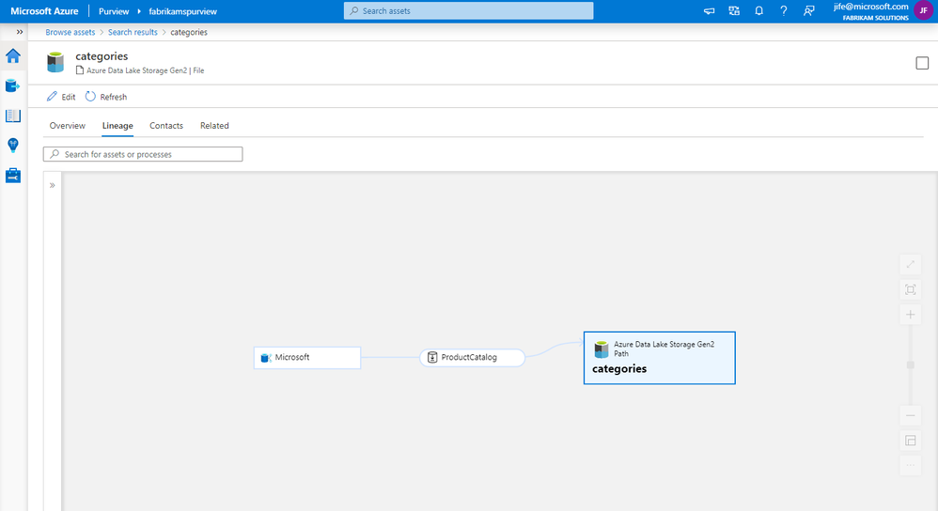Click the Purview breadcrumb in header
Viewport: 938px width, 511px height.
click(114, 11)
